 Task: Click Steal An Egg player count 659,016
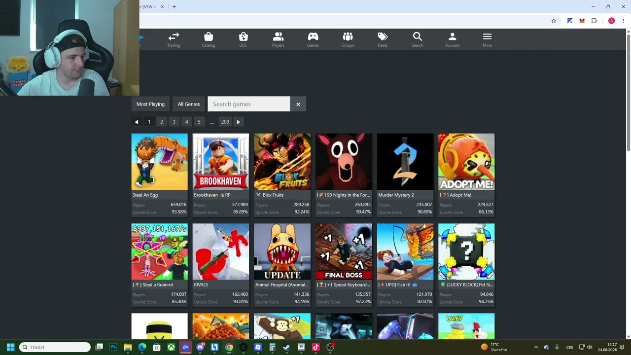(x=178, y=205)
